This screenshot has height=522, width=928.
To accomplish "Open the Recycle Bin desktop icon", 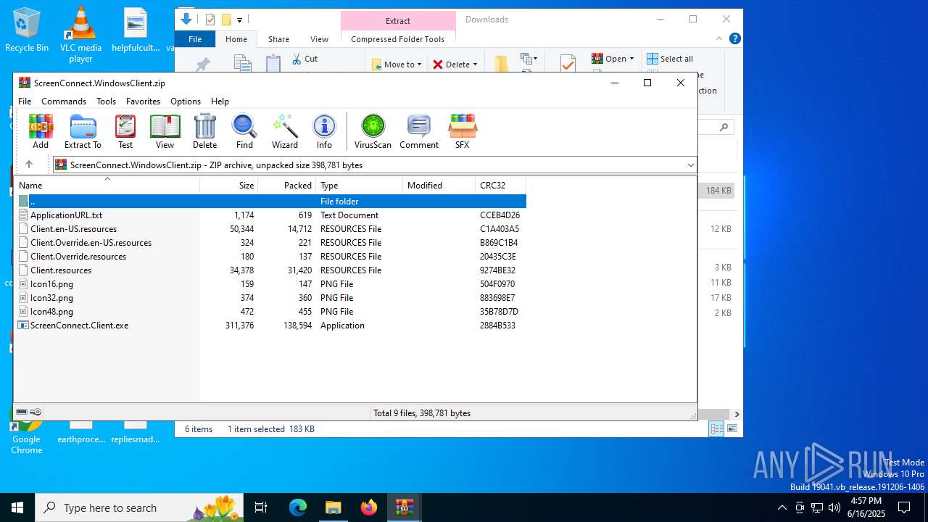I will 27,30.
